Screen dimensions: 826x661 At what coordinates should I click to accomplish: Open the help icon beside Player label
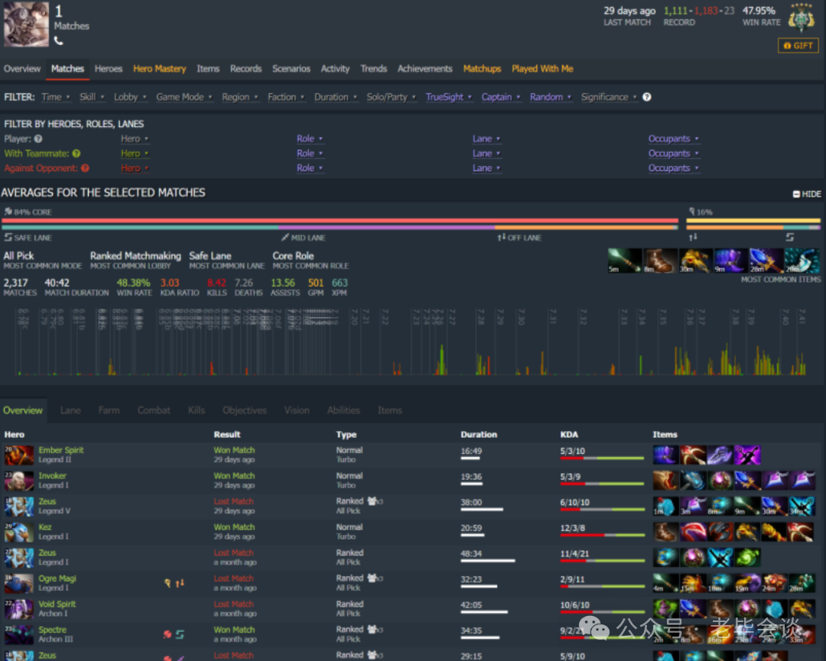(x=38, y=139)
